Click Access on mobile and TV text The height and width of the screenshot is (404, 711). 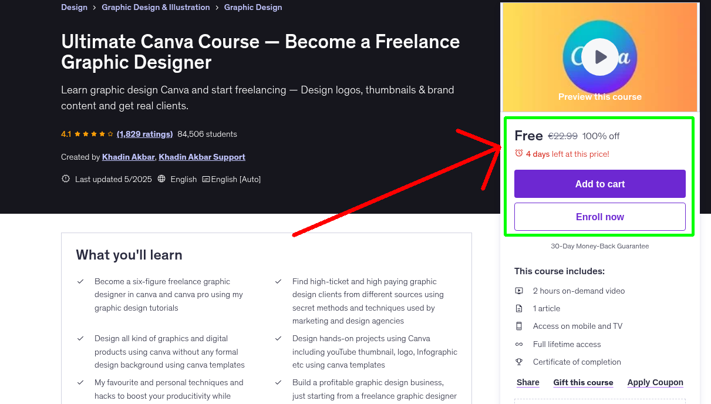(x=578, y=326)
